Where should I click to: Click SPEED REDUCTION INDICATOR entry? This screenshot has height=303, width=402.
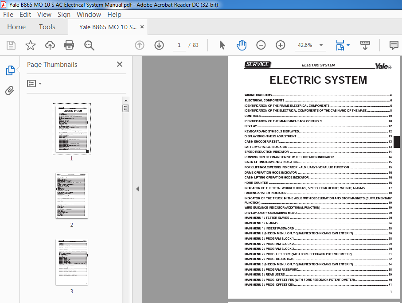318,152
